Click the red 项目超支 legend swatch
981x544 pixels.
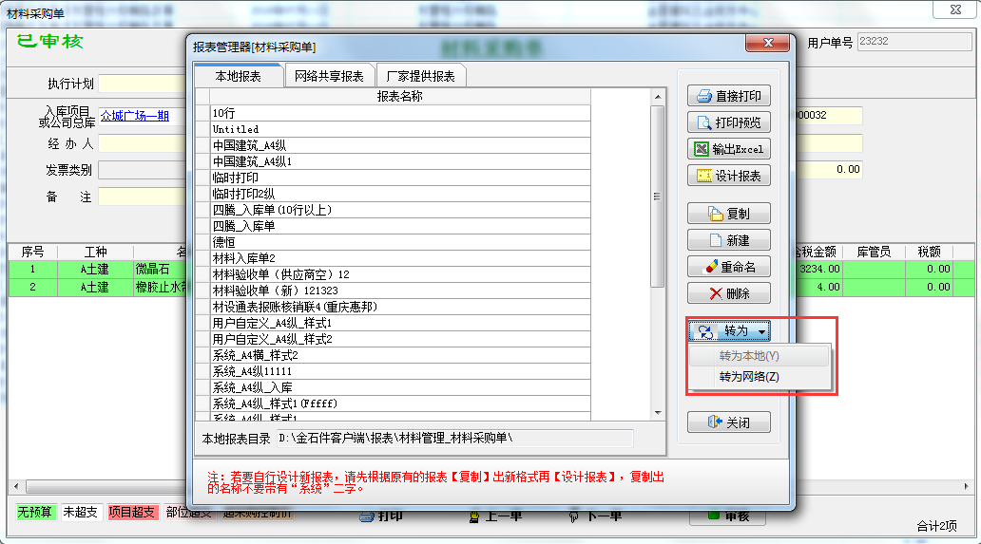click(x=132, y=513)
